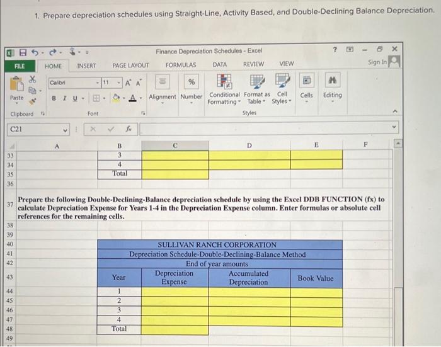Apply yellow fill color bucket
This screenshot has width=441, height=347.
click(116, 98)
